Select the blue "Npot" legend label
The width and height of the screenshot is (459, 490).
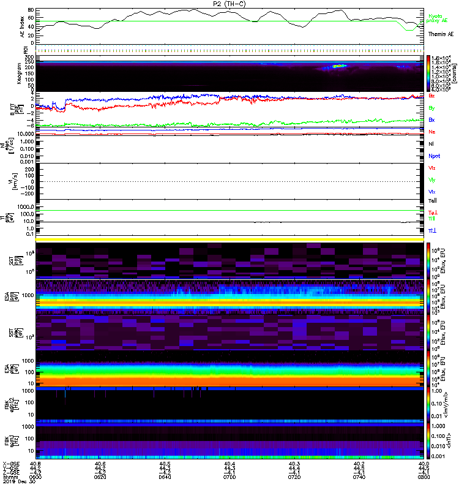pos(434,156)
